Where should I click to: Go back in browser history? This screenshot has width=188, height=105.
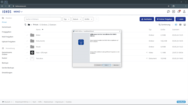pyautogui.click(x=2, y=6)
